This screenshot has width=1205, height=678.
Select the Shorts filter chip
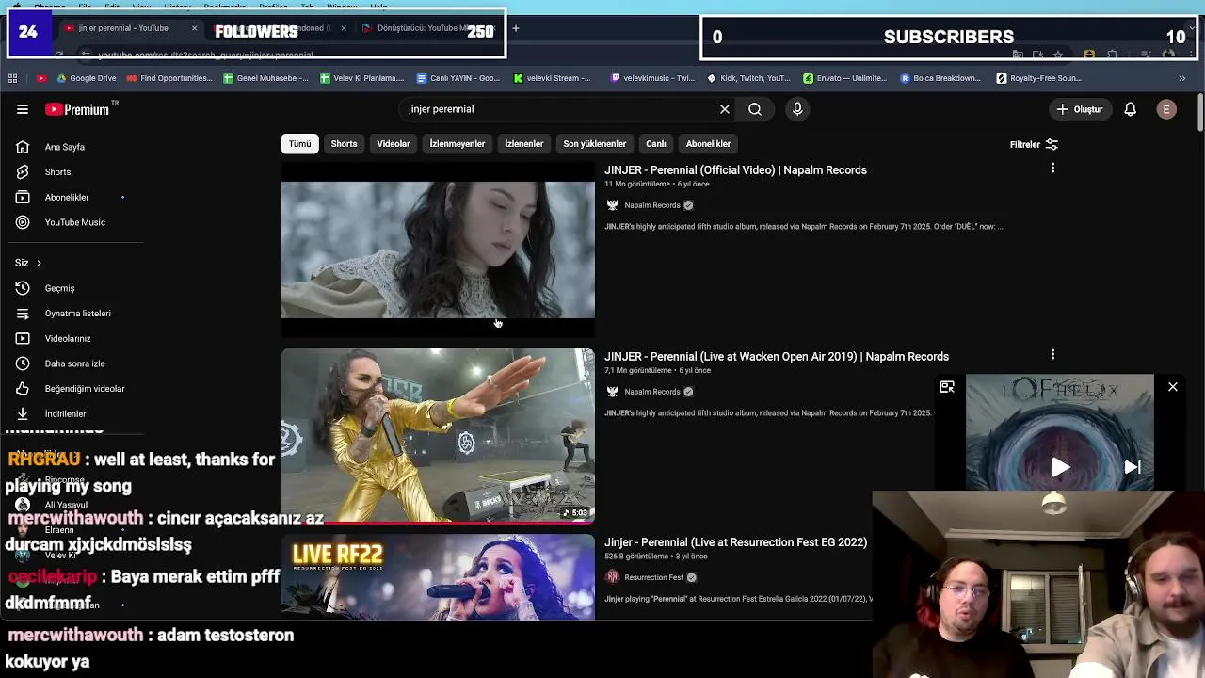[x=344, y=144]
